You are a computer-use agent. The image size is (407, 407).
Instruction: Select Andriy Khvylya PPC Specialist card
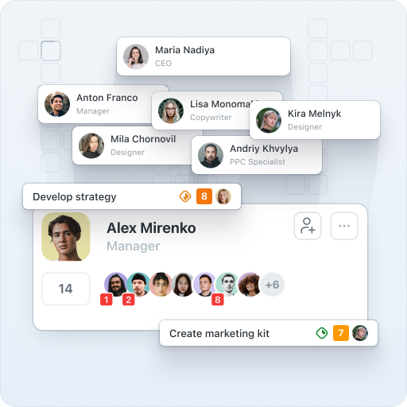coord(257,157)
